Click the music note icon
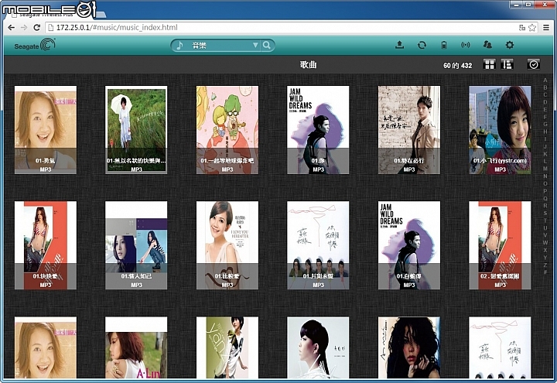Screen dimensions: 557x383 (179, 45)
